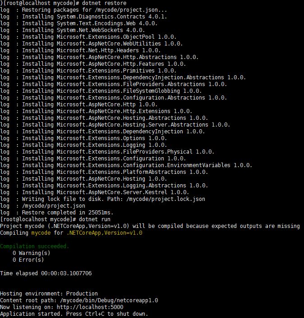Click 'Microsoft.Extensions.Options 1.0.0.' text

pos(112,138)
